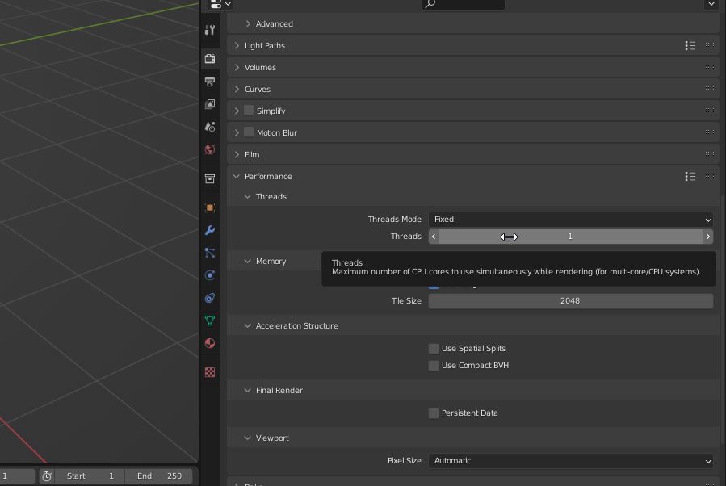This screenshot has width=726, height=486.
Task: Enable the Simplify checkbox
Action: [249, 110]
